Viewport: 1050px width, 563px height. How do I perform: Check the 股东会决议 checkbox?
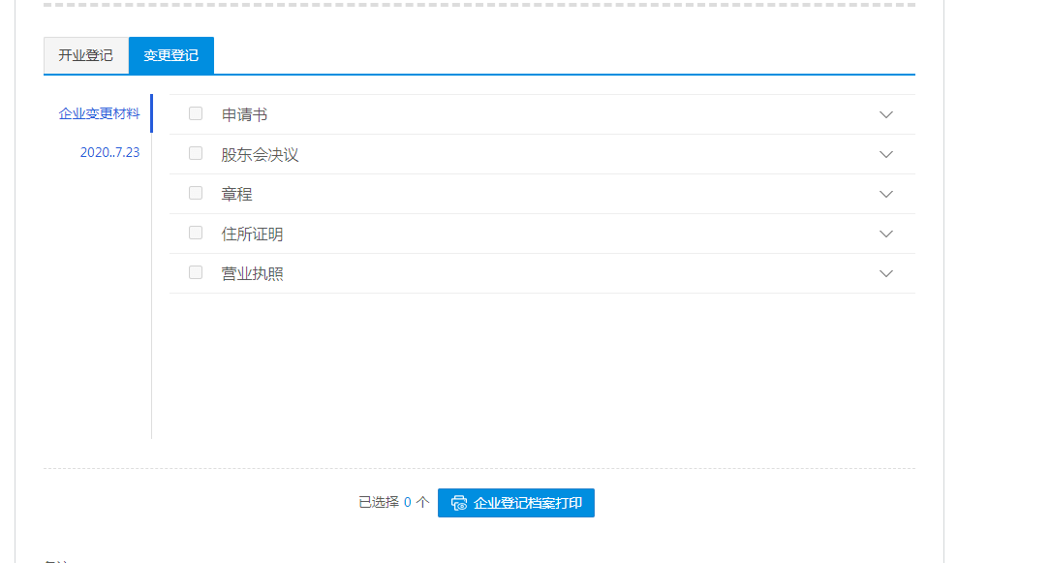(x=196, y=153)
